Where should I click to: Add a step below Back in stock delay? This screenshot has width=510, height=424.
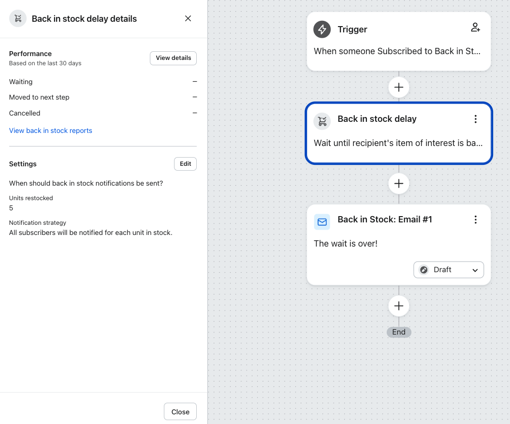tap(399, 184)
